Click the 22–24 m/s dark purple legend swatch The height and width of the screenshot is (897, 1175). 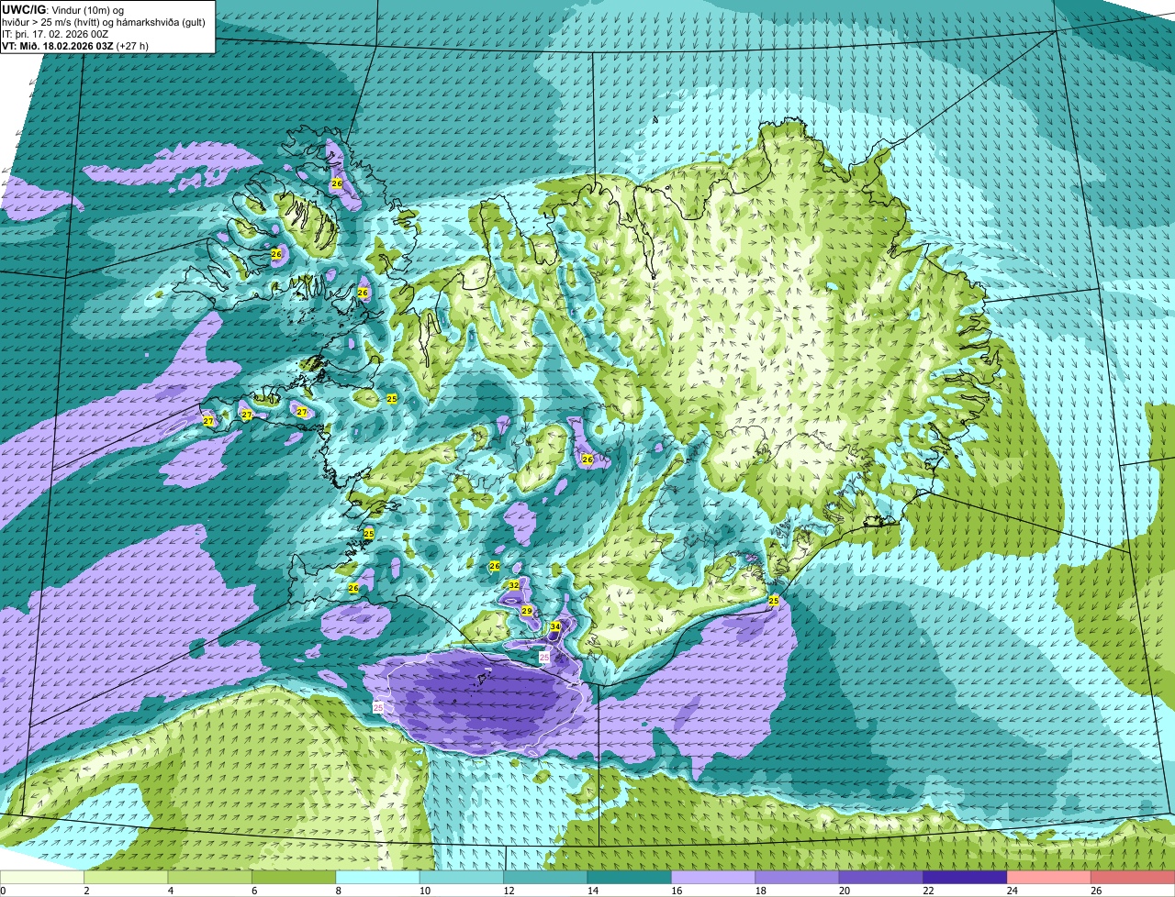point(966,877)
